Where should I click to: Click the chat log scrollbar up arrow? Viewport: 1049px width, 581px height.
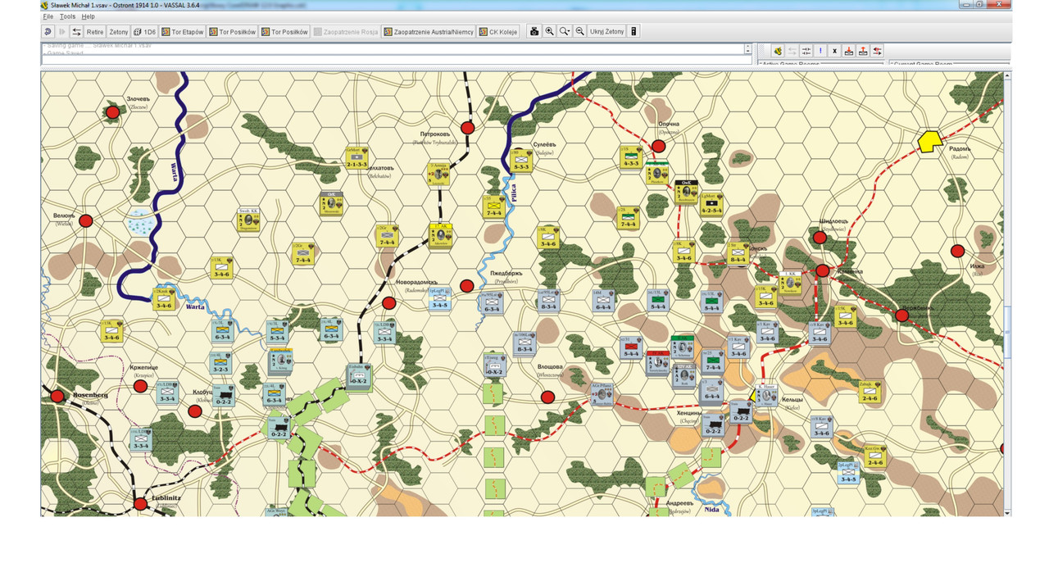tap(747, 47)
